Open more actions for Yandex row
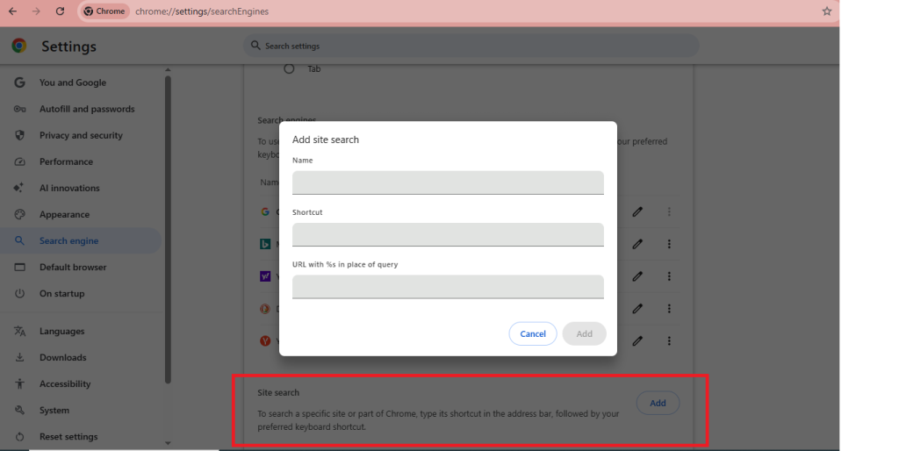899x451 pixels. point(669,341)
